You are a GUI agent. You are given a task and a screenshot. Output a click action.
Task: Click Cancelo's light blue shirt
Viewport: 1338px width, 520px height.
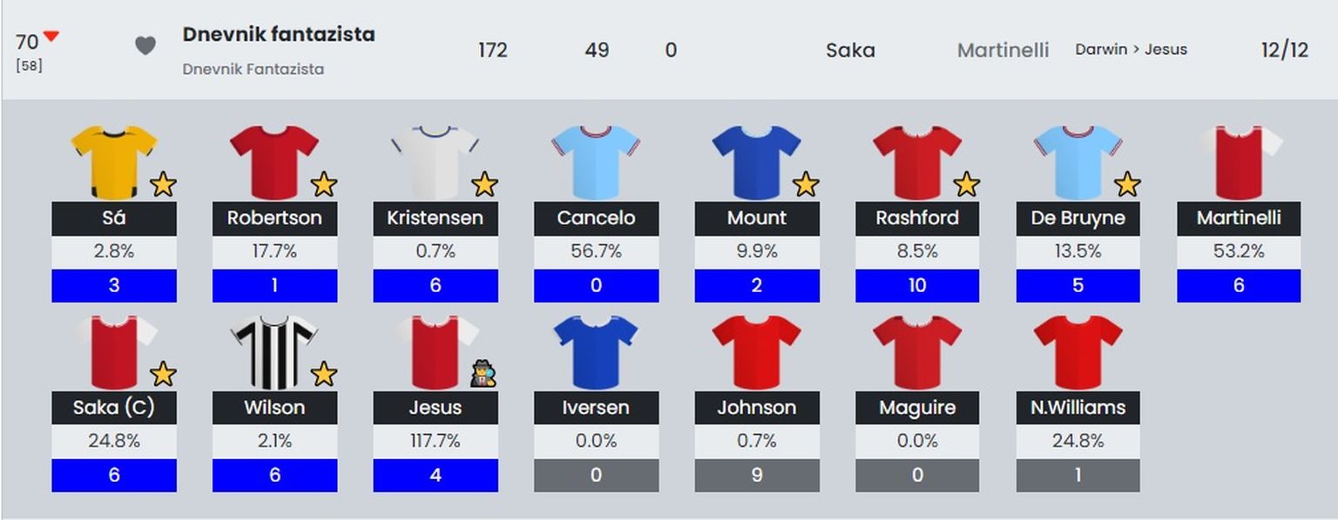click(x=596, y=162)
